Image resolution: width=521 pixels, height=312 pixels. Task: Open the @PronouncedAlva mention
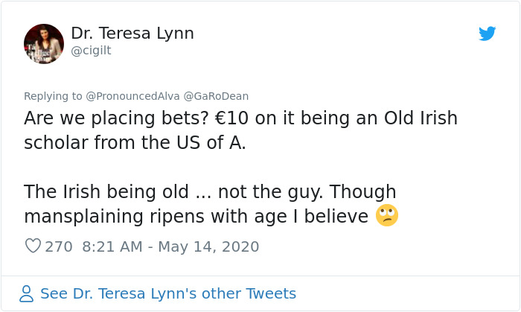pyautogui.click(x=132, y=96)
